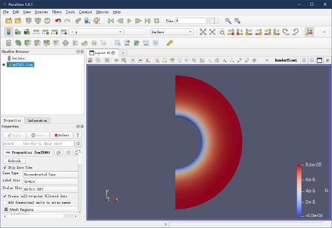The height and width of the screenshot is (228, 332).
Task: Expand more view toolbar items chevron
Action: tap(267, 60)
